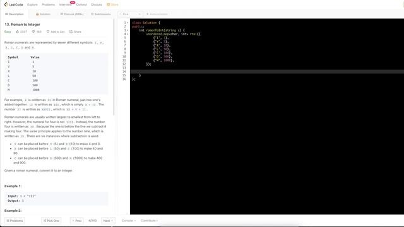The height and width of the screenshot is (227, 404).
Task: Open the Interview nav link
Action: coord(65,4)
